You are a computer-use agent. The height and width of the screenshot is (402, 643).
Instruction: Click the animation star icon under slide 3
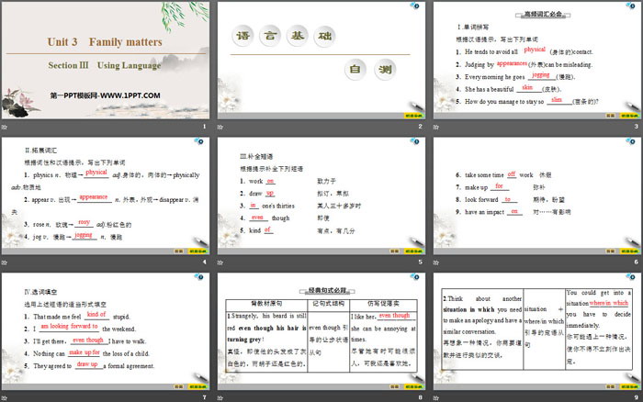[434, 126]
